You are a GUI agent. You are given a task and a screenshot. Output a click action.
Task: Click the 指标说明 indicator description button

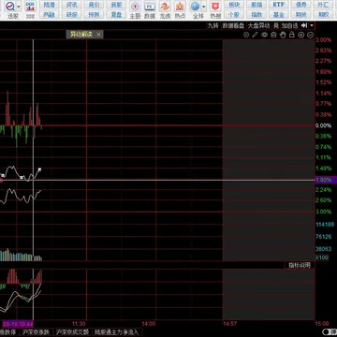(x=300, y=265)
